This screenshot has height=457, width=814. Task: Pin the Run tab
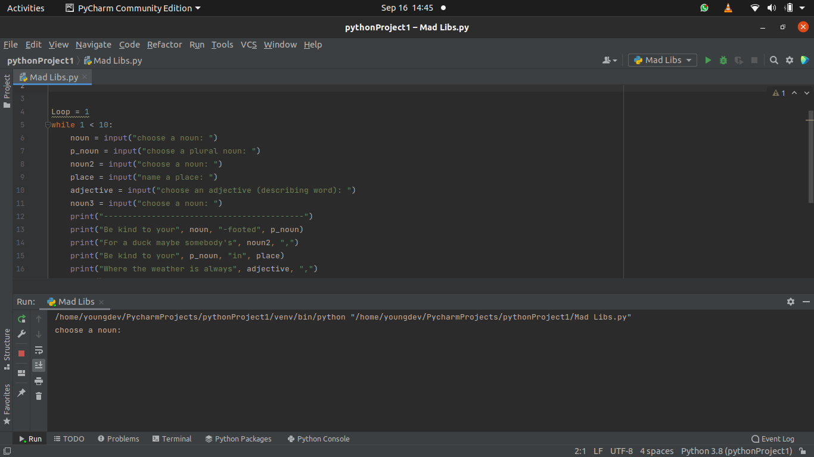21,393
